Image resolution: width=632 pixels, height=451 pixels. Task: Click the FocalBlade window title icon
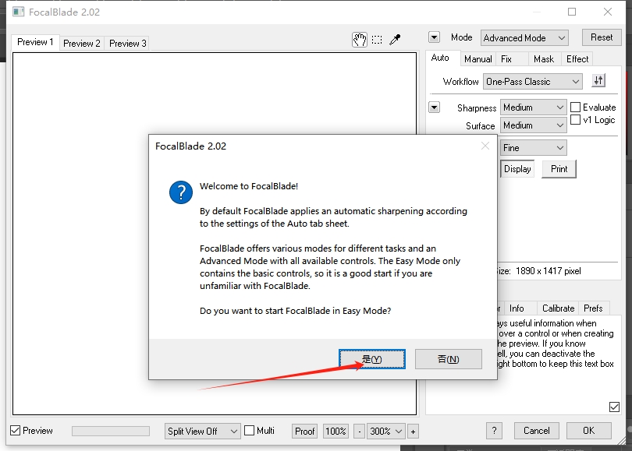coord(18,12)
